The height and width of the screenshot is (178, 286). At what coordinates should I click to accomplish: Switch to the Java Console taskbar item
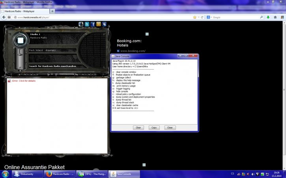[x=124, y=174]
